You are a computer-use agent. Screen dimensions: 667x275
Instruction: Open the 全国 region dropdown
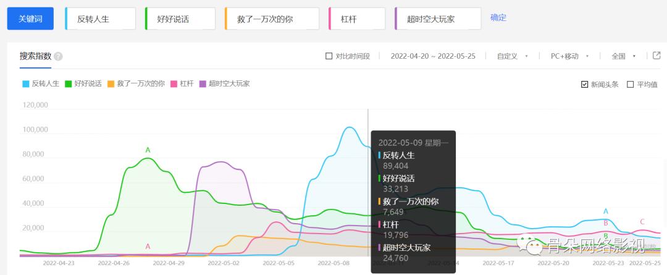[623, 56]
